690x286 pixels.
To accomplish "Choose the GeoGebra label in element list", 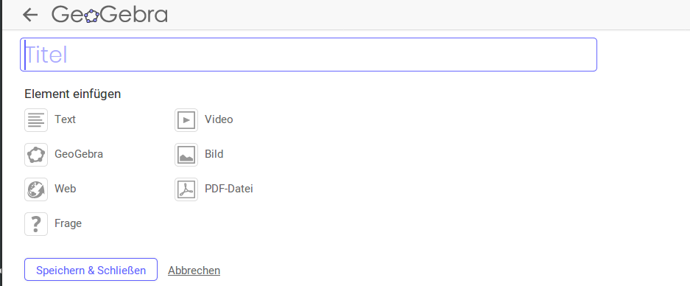I will 79,154.
